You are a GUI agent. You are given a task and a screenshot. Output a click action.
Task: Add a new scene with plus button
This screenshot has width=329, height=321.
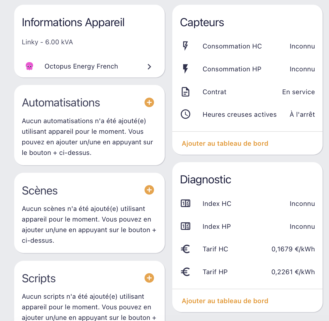click(149, 190)
